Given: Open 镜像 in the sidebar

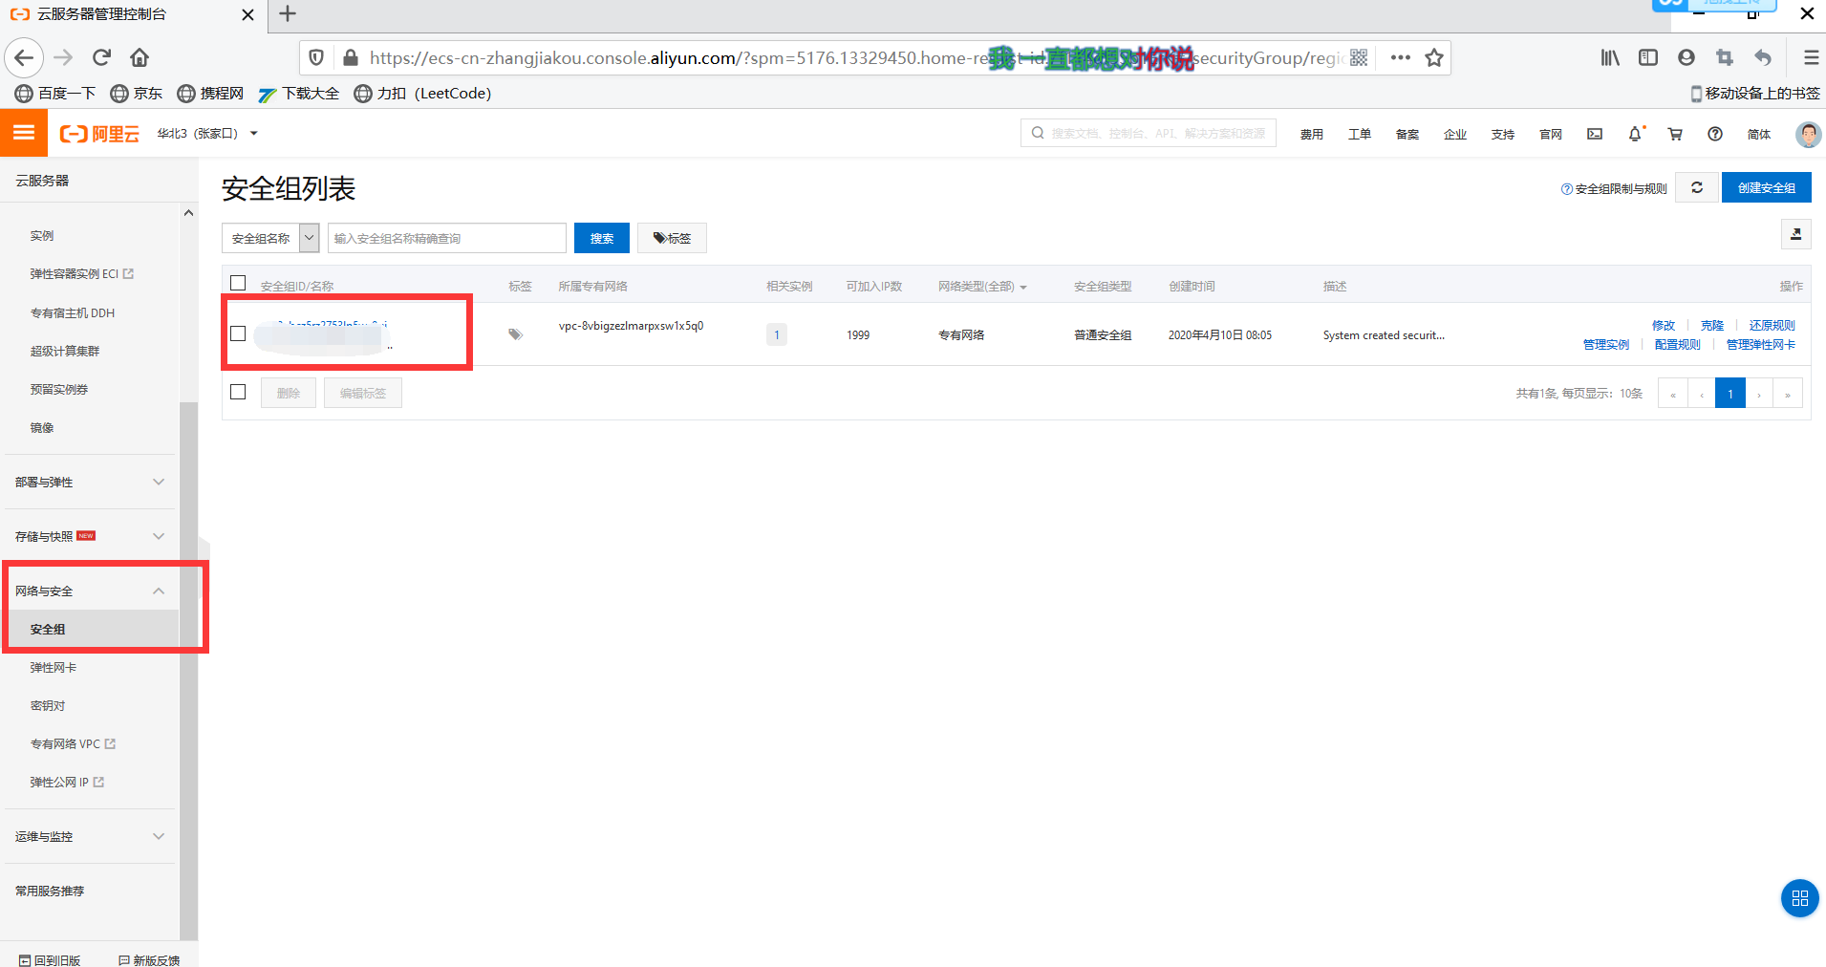Looking at the screenshot, I should 42,427.
